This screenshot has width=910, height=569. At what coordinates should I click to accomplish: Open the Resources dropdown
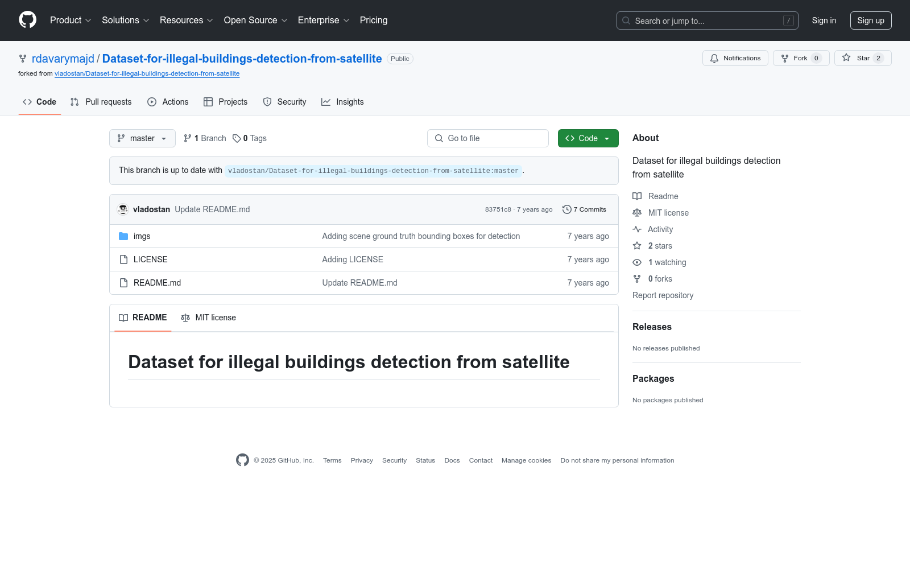[x=187, y=20]
